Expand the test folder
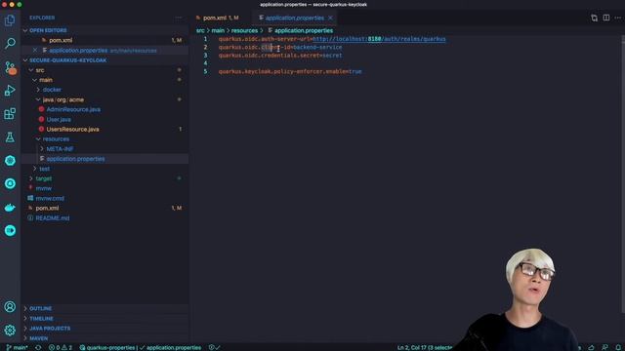The width and height of the screenshot is (625, 351). [x=44, y=169]
